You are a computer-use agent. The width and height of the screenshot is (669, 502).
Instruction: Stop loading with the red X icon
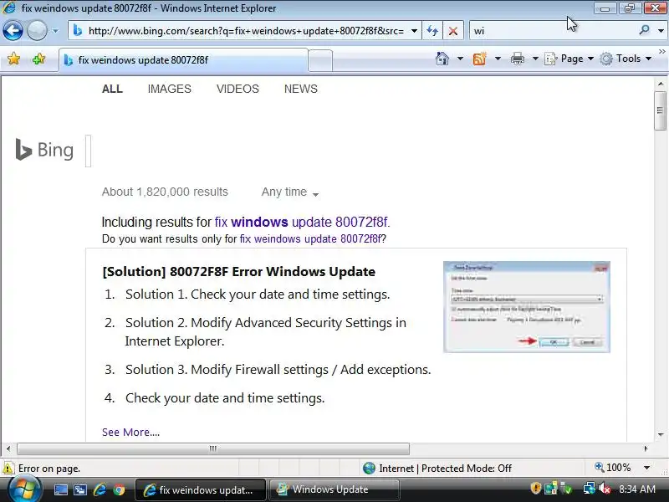453,31
